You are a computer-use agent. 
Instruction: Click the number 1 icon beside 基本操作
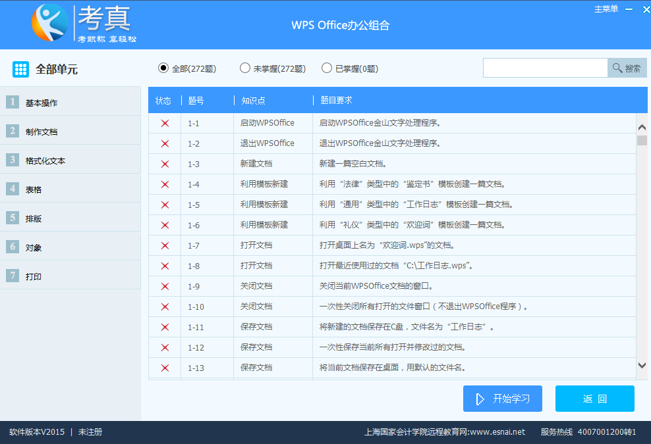point(13,102)
